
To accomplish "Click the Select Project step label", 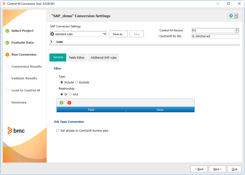I will (x=22, y=31).
